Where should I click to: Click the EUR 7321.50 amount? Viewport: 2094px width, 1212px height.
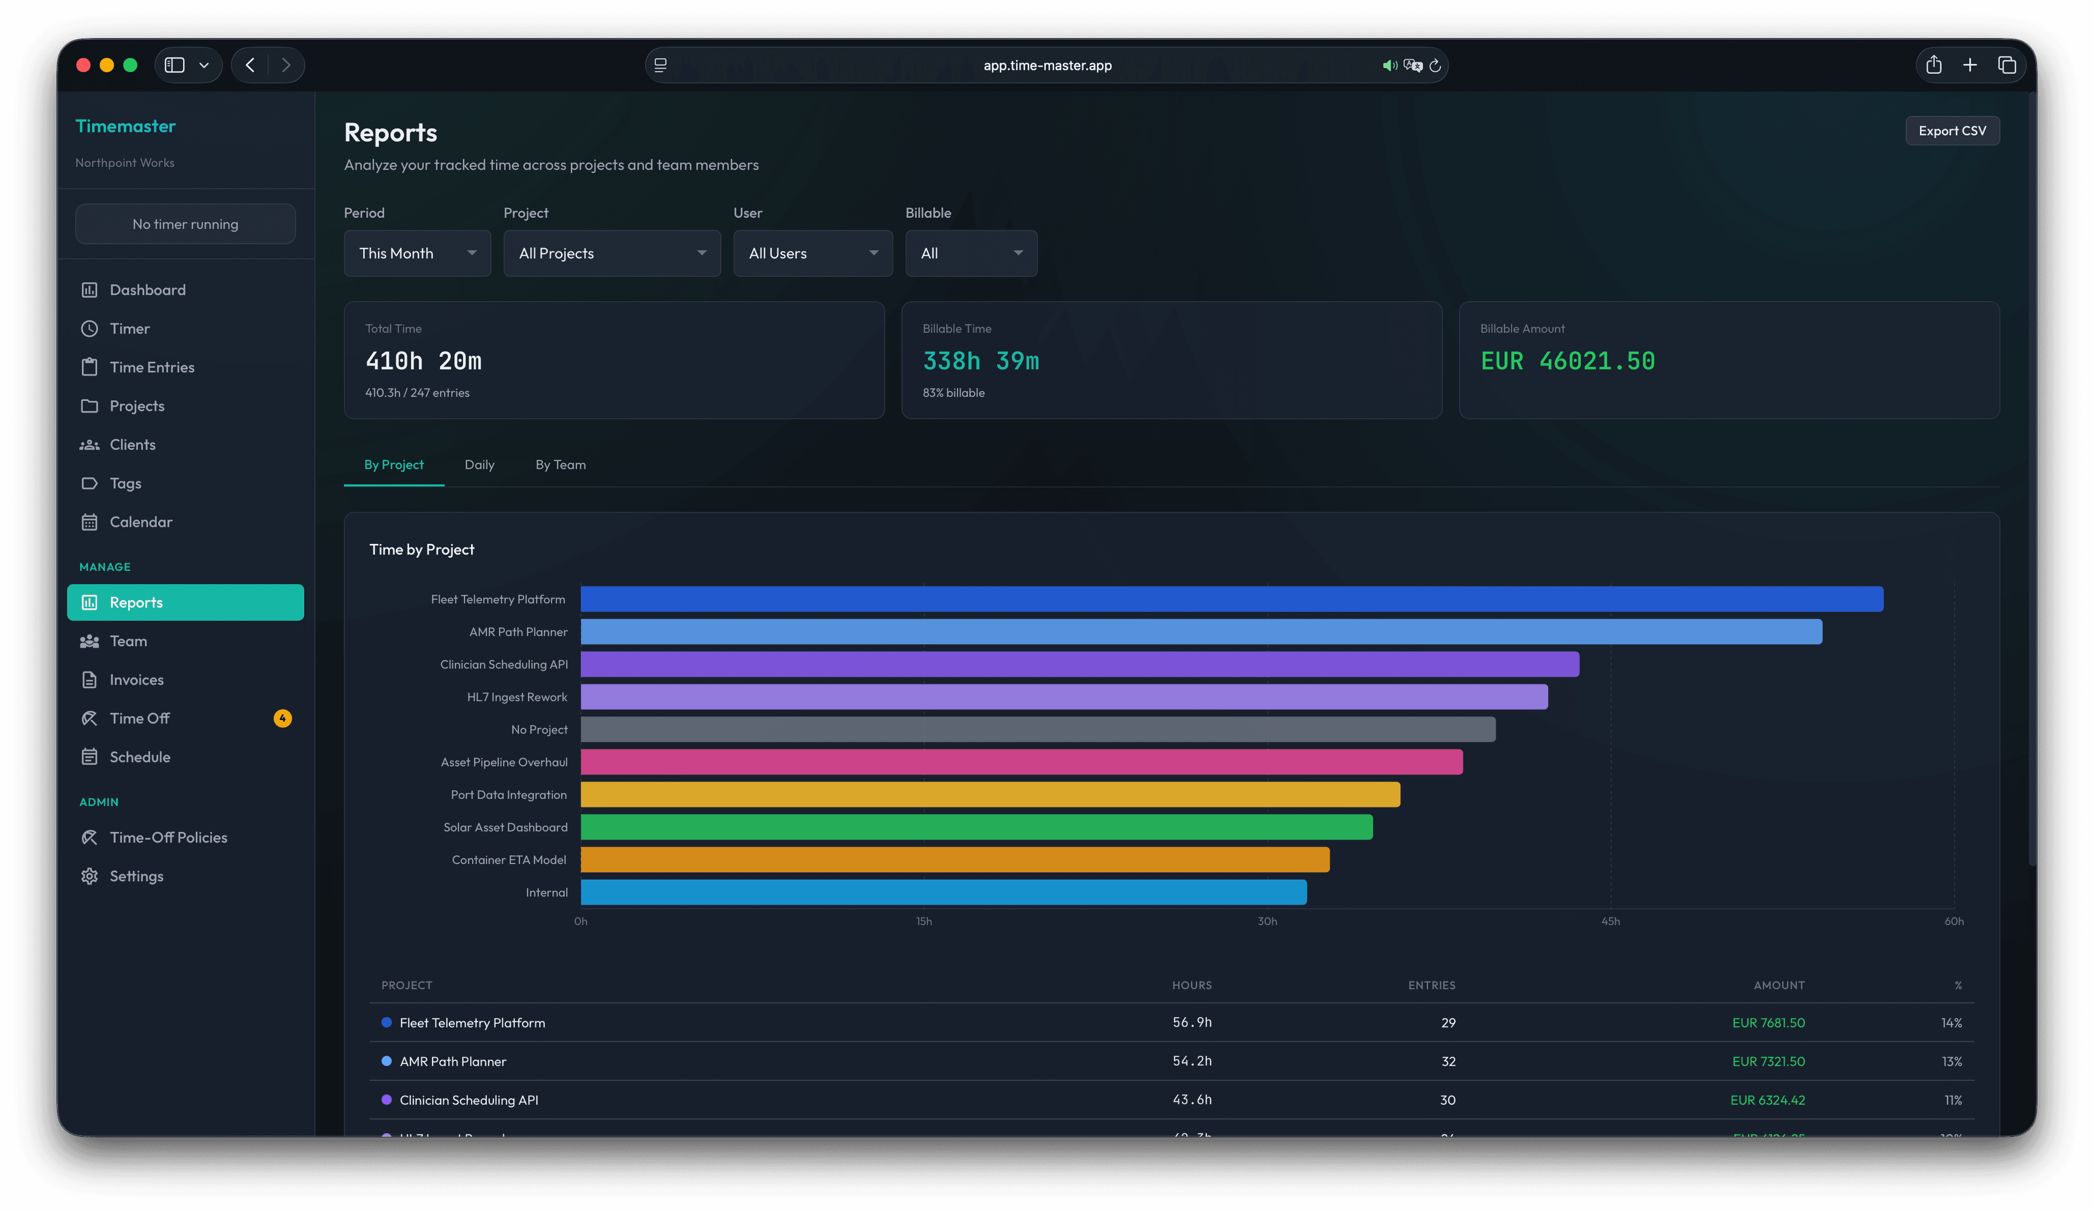1768,1061
